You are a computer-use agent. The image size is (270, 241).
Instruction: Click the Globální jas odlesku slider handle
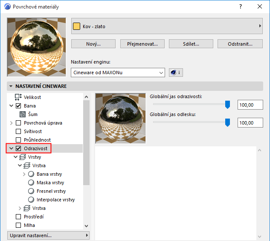click(x=227, y=122)
